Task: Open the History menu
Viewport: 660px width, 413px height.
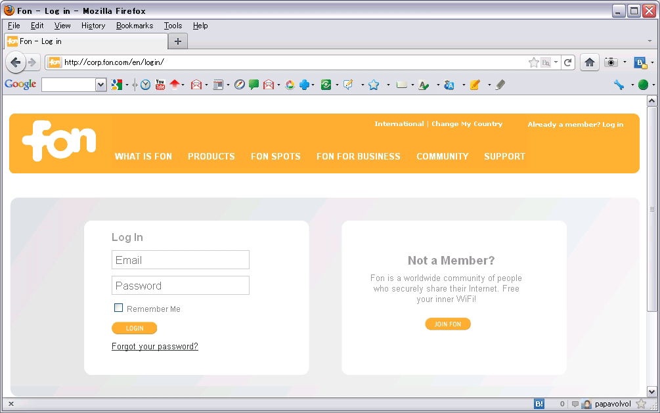Action: click(x=93, y=26)
